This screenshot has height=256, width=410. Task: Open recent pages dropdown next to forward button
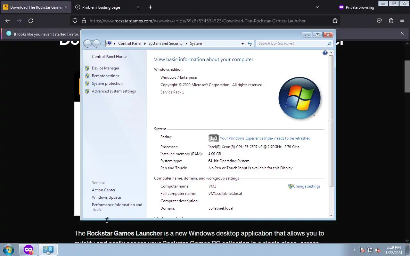[103, 44]
